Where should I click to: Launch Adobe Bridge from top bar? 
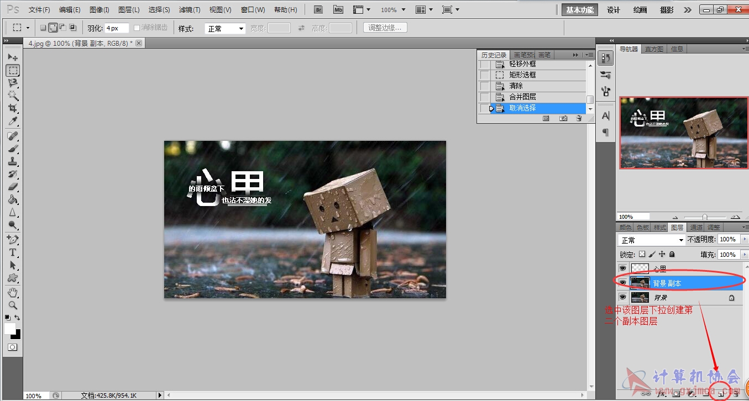pos(318,9)
